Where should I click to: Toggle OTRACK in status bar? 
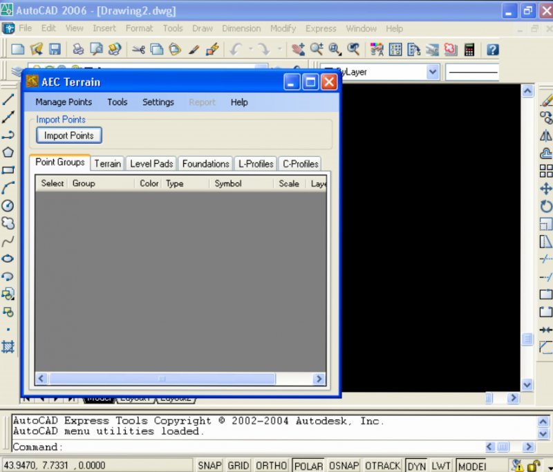(x=383, y=465)
